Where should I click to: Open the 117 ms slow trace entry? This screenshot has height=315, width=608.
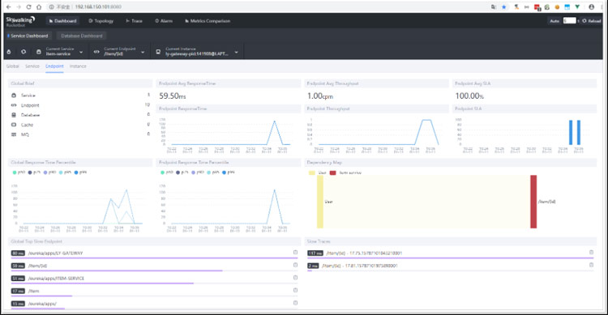(450, 253)
